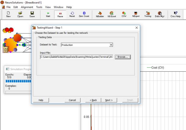The width and height of the screenshot is (186, 130).
Task: Open a file with the Open toolbar icon
Action: (20, 14)
